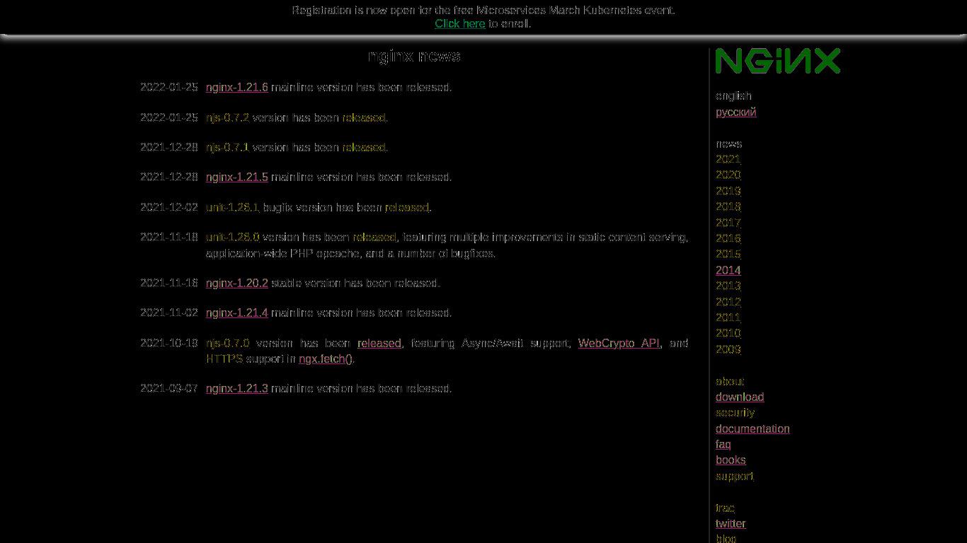Open the twitter link
The height and width of the screenshot is (543, 967).
point(731,524)
